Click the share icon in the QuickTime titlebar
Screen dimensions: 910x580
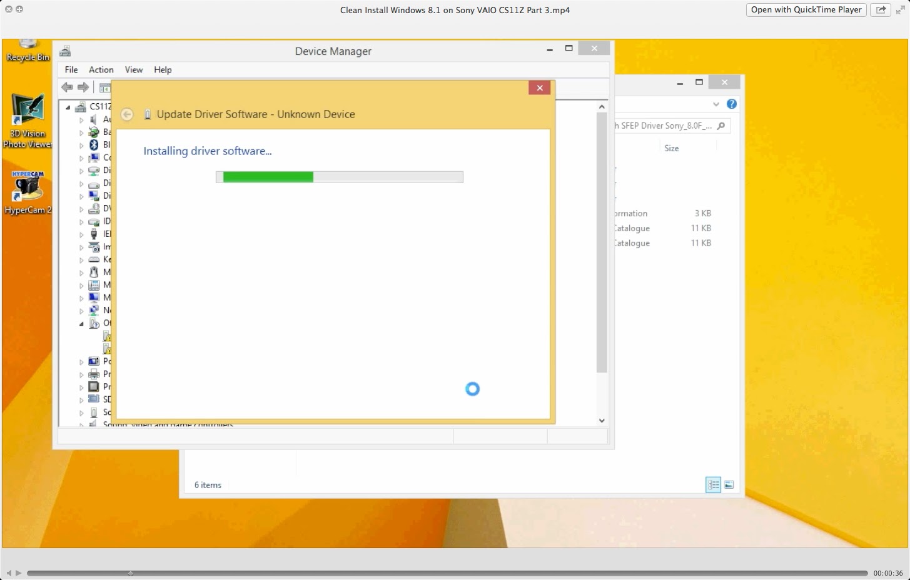coord(881,9)
